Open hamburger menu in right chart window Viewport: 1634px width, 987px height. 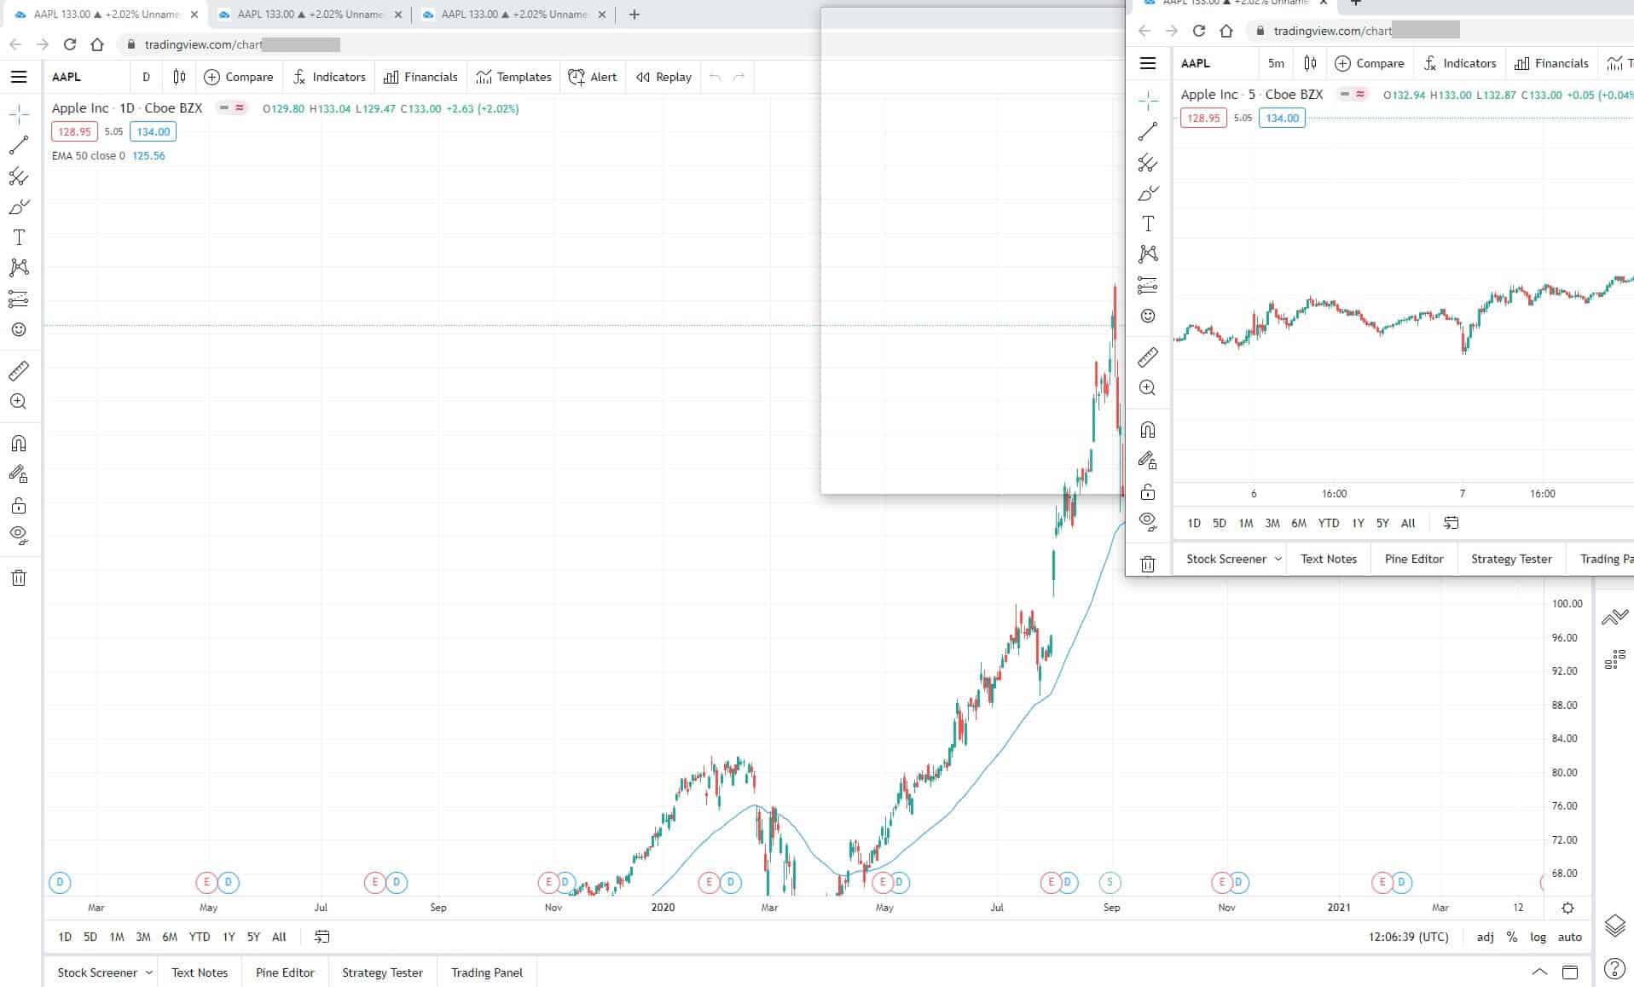point(1148,63)
